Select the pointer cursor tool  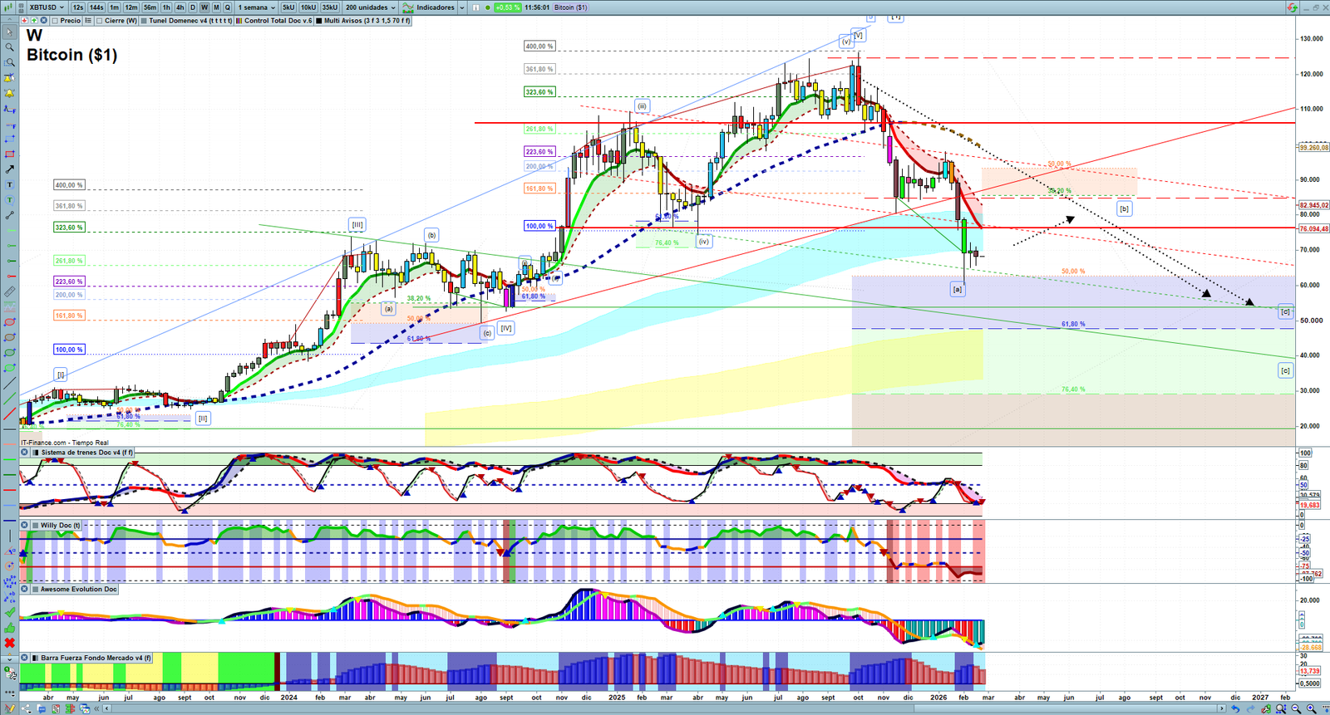10,32
